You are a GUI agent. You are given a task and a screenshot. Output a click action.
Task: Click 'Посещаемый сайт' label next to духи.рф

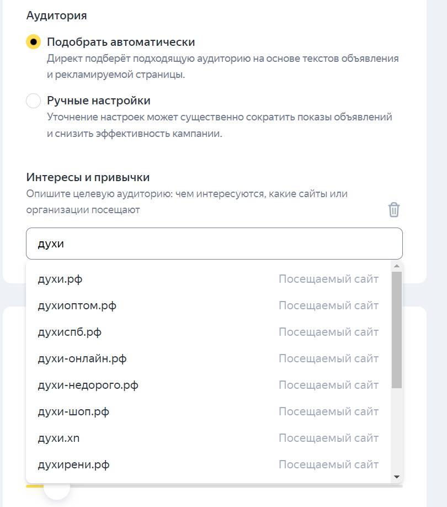click(x=328, y=279)
